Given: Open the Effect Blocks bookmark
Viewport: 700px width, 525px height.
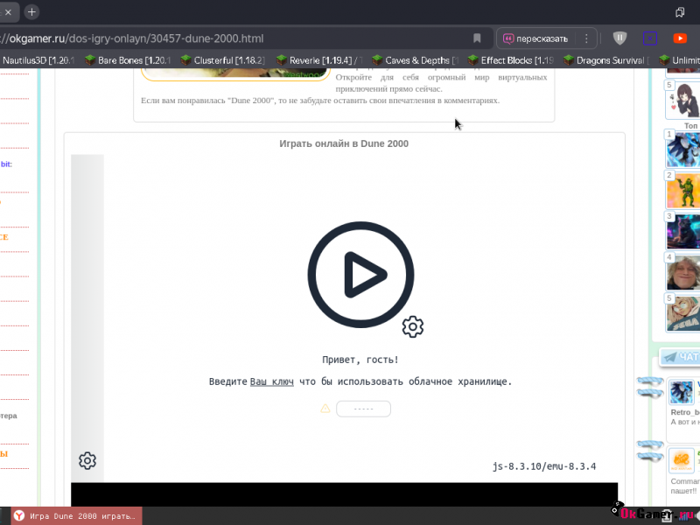Looking at the screenshot, I should click(511, 60).
